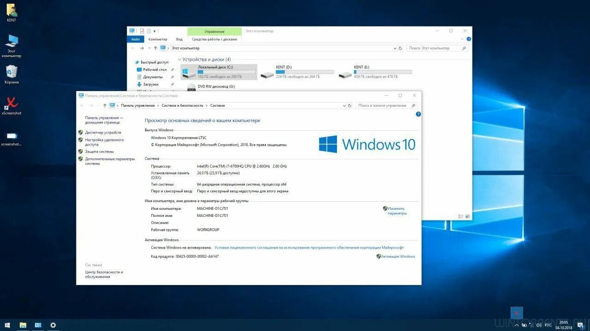Click Система и безопасность in the breadcrumb
Viewport: 590px width, 331px height.
182,105
